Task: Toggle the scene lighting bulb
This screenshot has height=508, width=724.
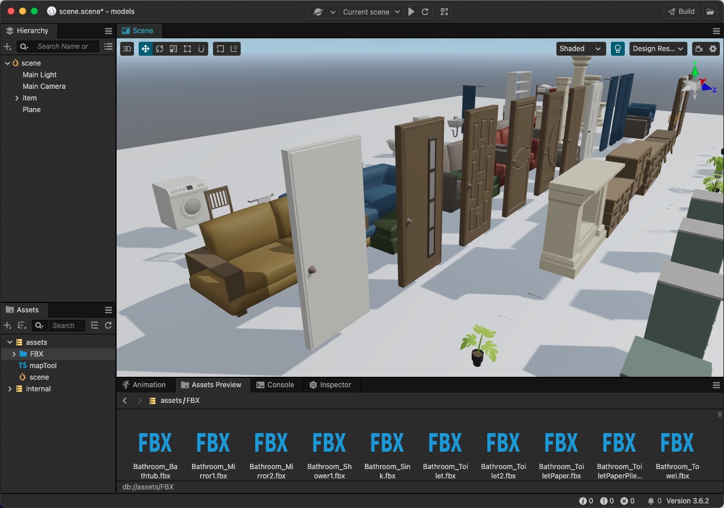Action: click(618, 49)
